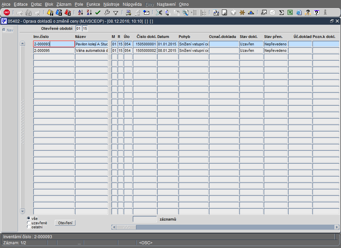This screenshot has width=341, height=248.
Task: Open the Editace menu
Action: pos(21,4)
